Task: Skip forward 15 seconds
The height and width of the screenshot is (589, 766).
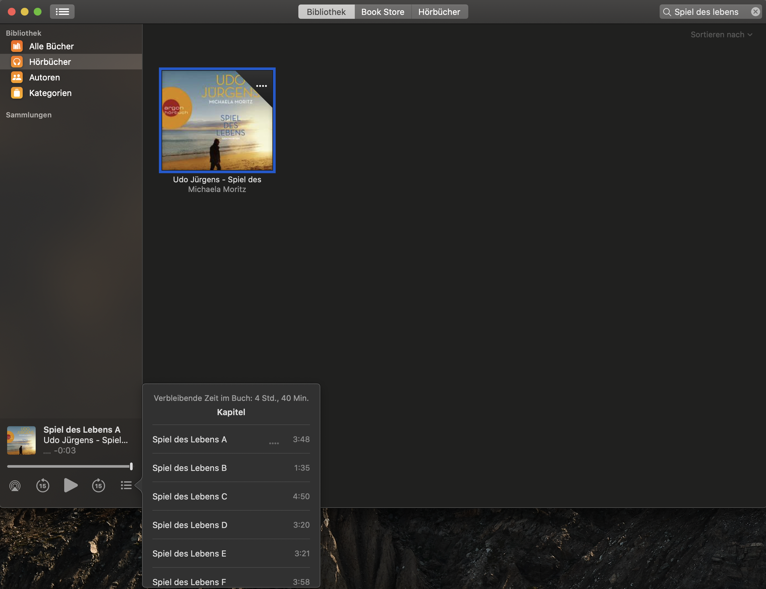Action: 99,486
